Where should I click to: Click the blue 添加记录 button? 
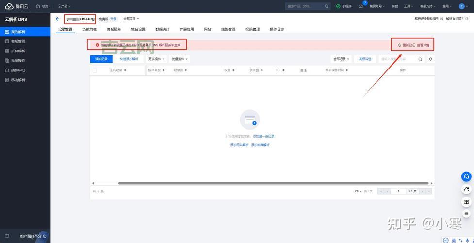[x=101, y=59]
